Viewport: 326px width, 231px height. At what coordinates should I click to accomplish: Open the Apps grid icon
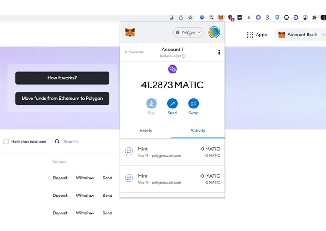point(250,35)
